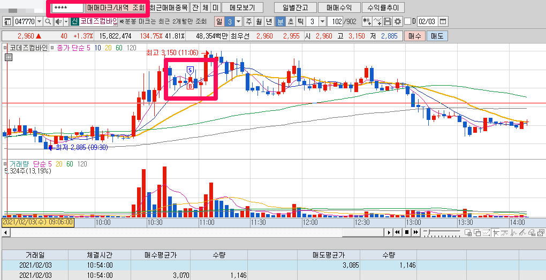Click the grid table icon in chart corner

click(x=9, y=58)
